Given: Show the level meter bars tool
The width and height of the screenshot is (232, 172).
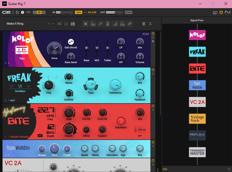Looking at the screenshot, I should [x=115, y=24].
